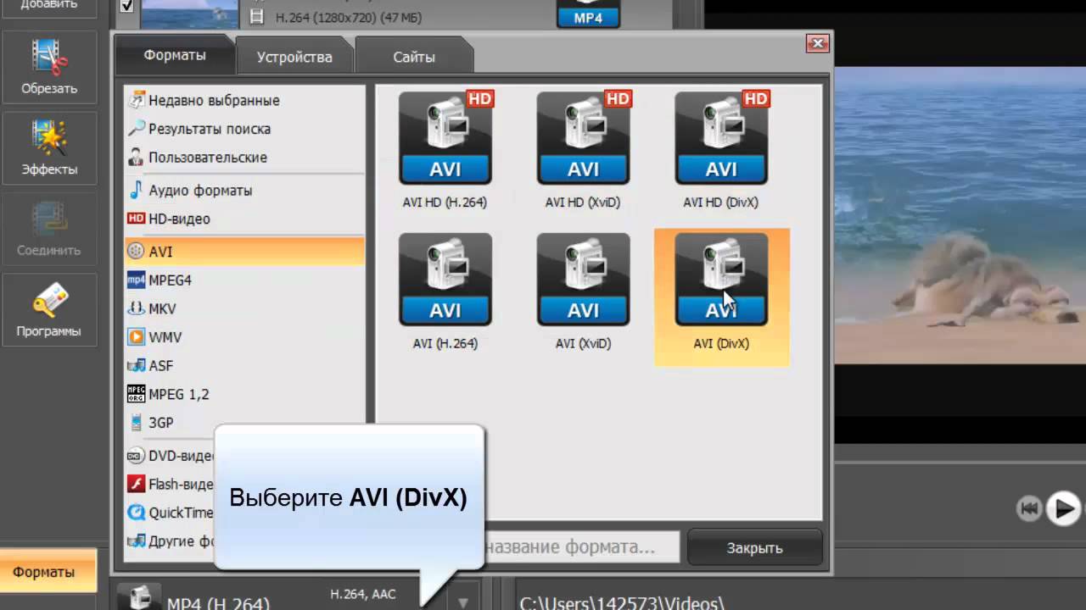Play the preview video
The width and height of the screenshot is (1086, 610).
click(1062, 508)
